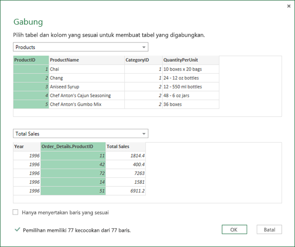Open the Products table dropdown arrow

click(x=144, y=47)
